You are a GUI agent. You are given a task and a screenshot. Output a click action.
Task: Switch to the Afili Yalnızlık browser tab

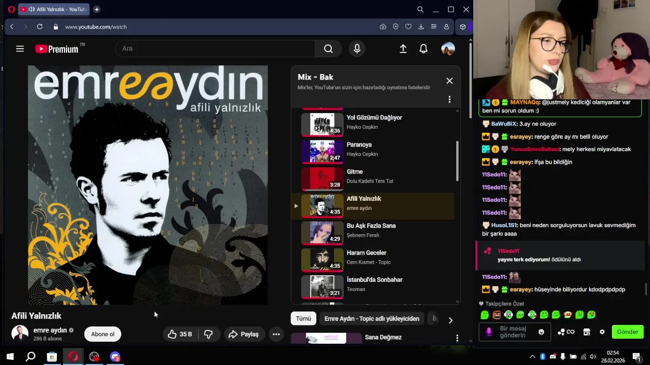tap(53, 9)
